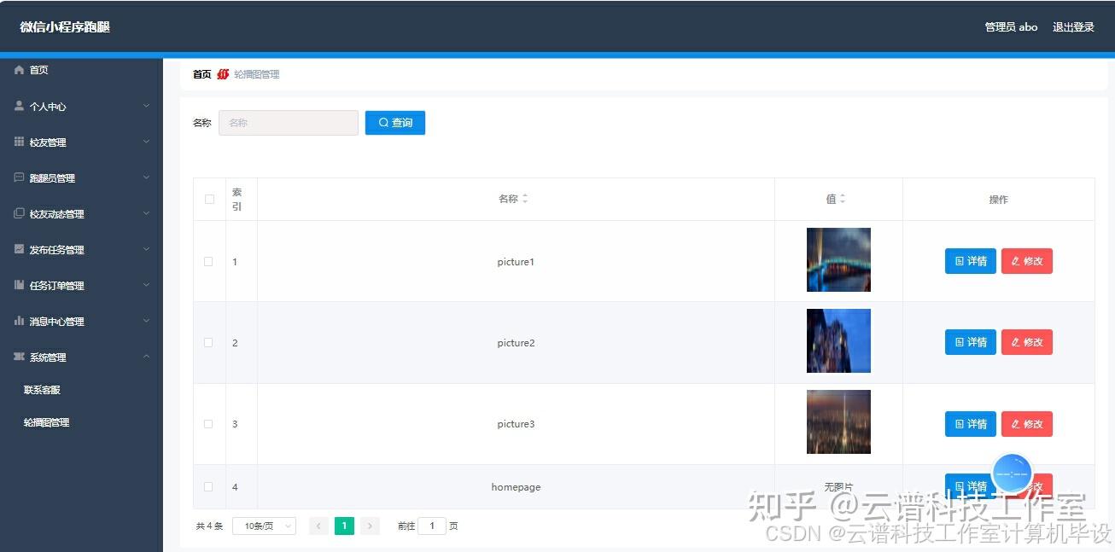Click the magnifier icon in the 查询 button
The width and height of the screenshot is (1115, 552).
click(x=382, y=122)
